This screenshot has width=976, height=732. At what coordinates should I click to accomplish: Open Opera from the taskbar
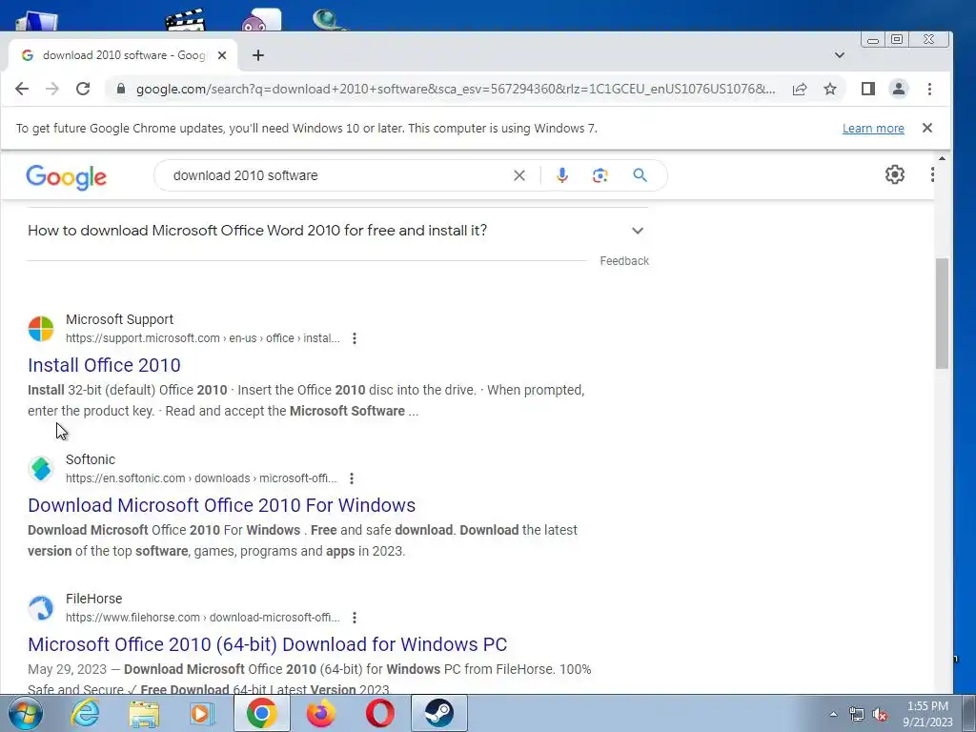[380, 713]
